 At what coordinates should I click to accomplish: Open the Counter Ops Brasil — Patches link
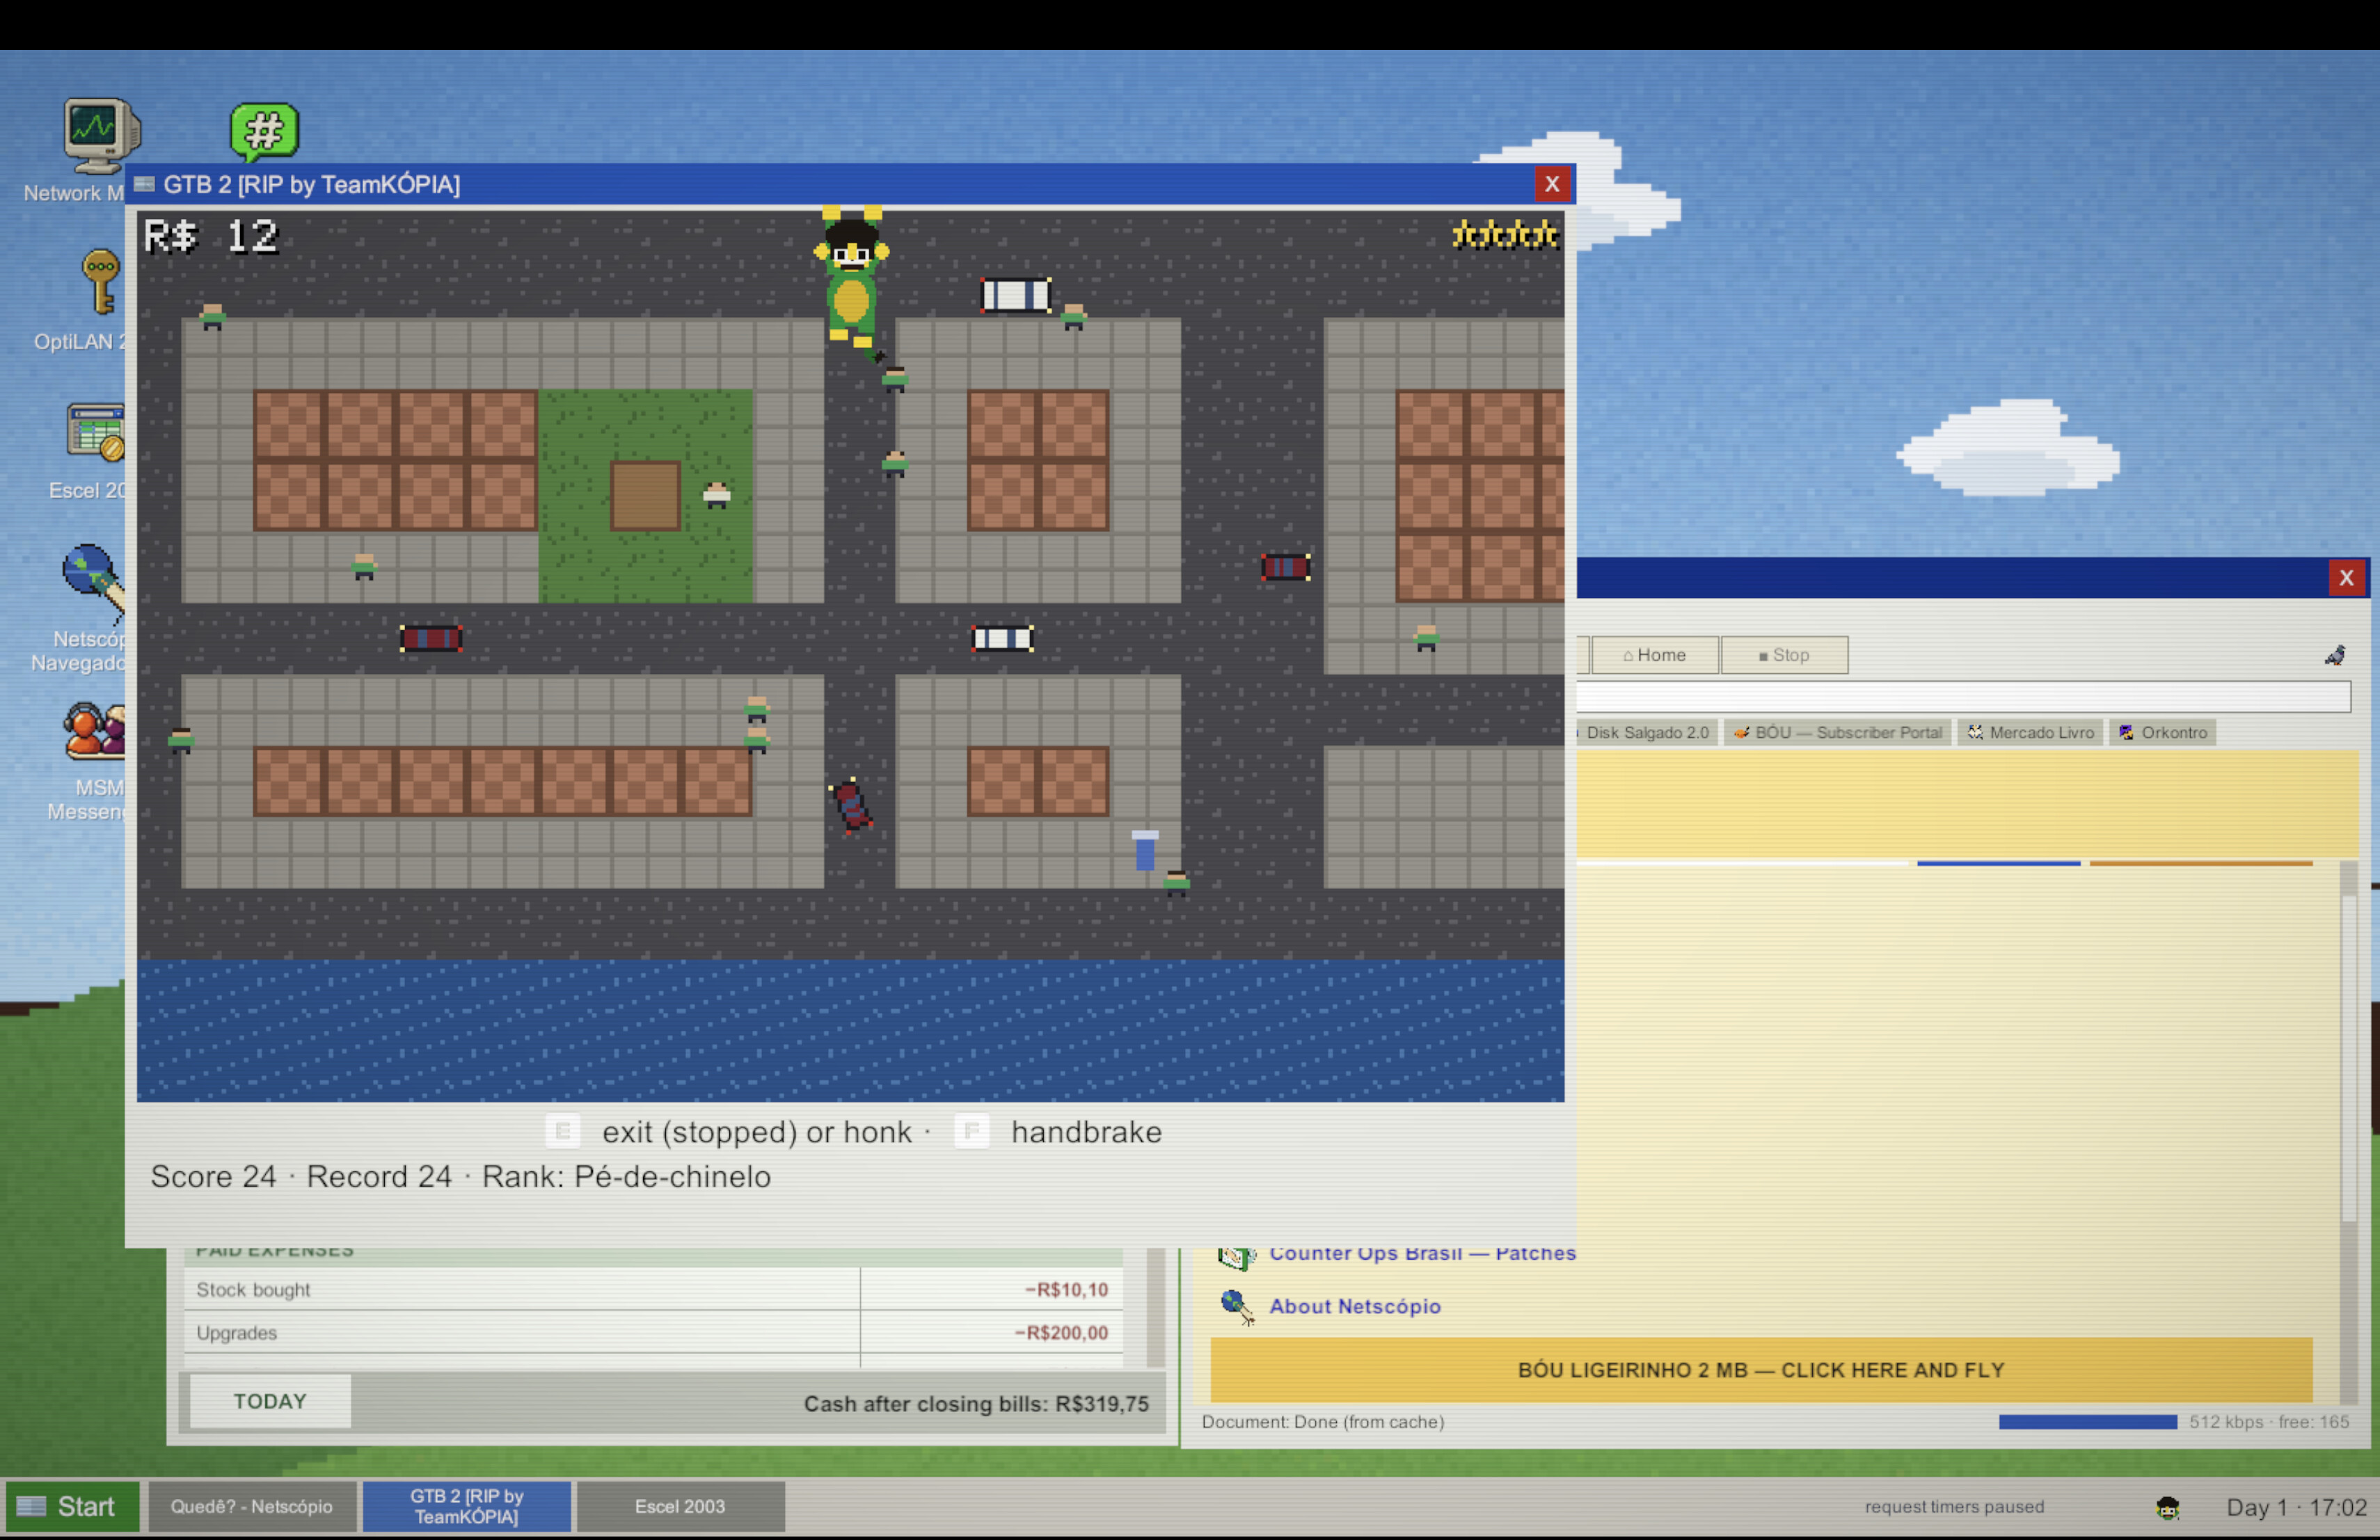1422,1256
